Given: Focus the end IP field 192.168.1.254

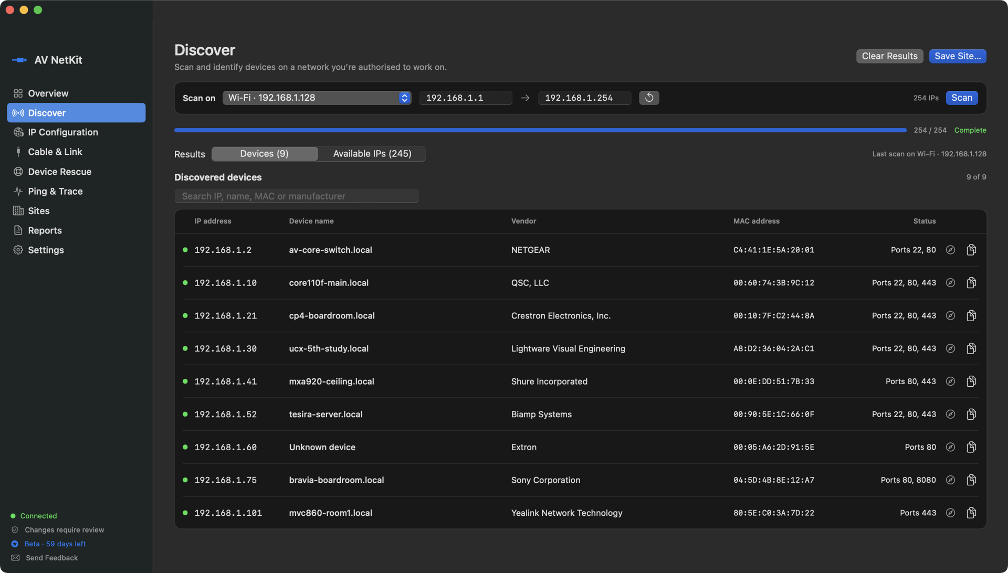Looking at the screenshot, I should click(584, 98).
